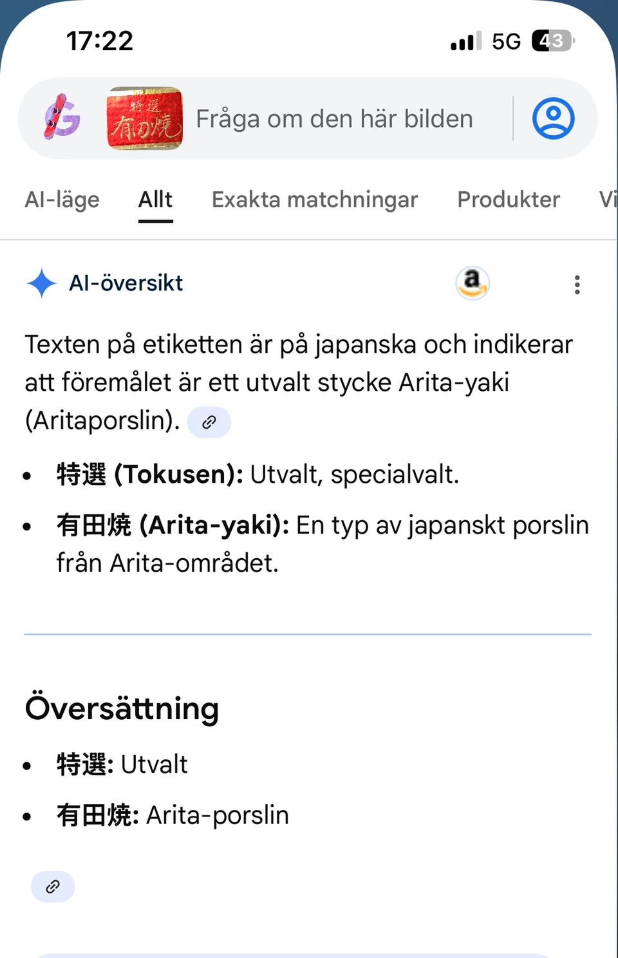
Task: Go to Produkter tab
Action: (508, 200)
